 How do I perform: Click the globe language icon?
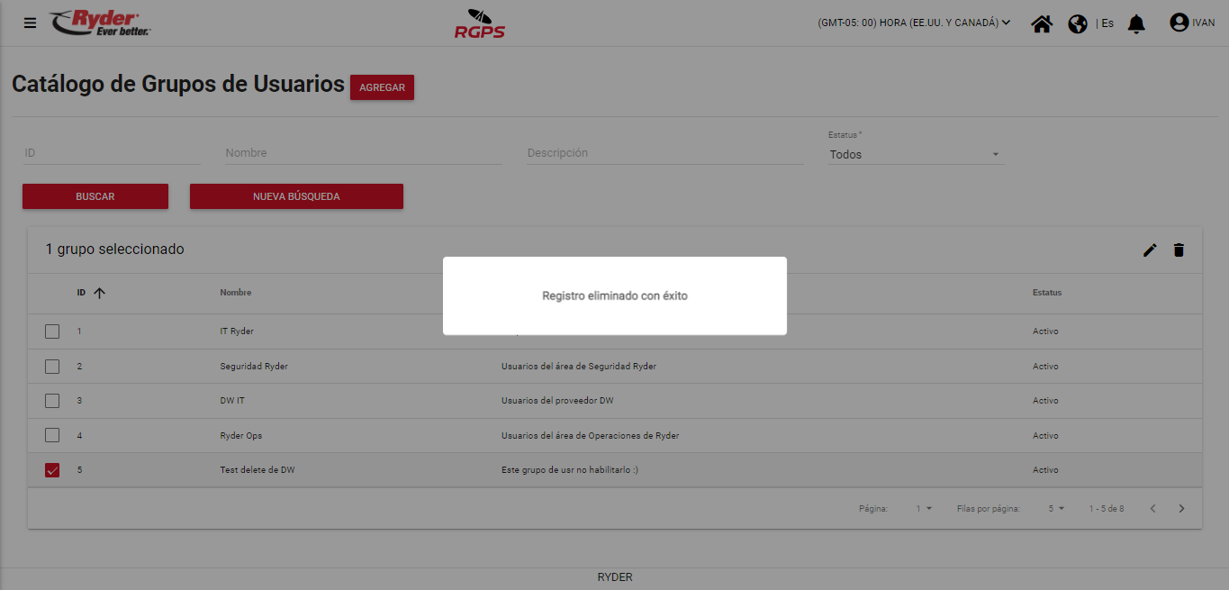[x=1078, y=23]
